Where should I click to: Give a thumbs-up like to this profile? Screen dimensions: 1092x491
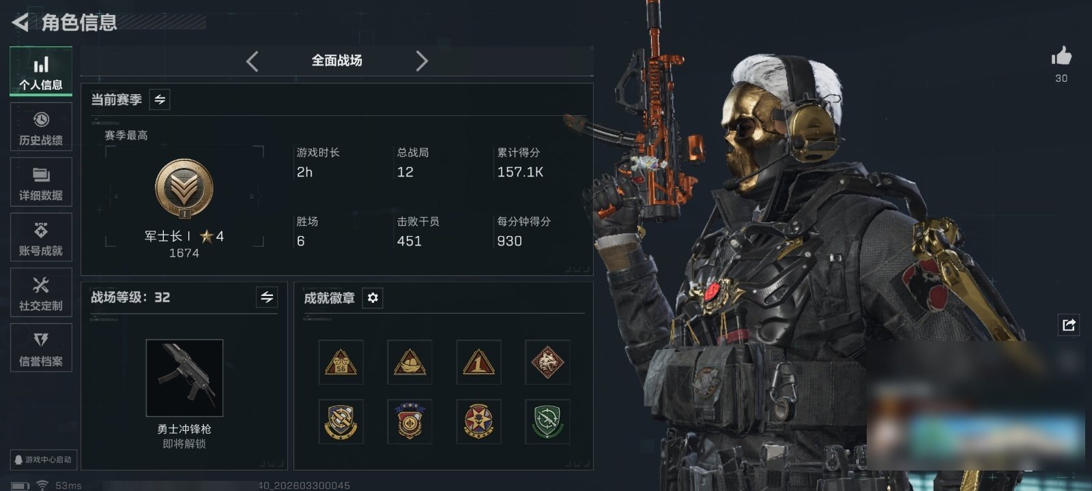tap(1061, 56)
